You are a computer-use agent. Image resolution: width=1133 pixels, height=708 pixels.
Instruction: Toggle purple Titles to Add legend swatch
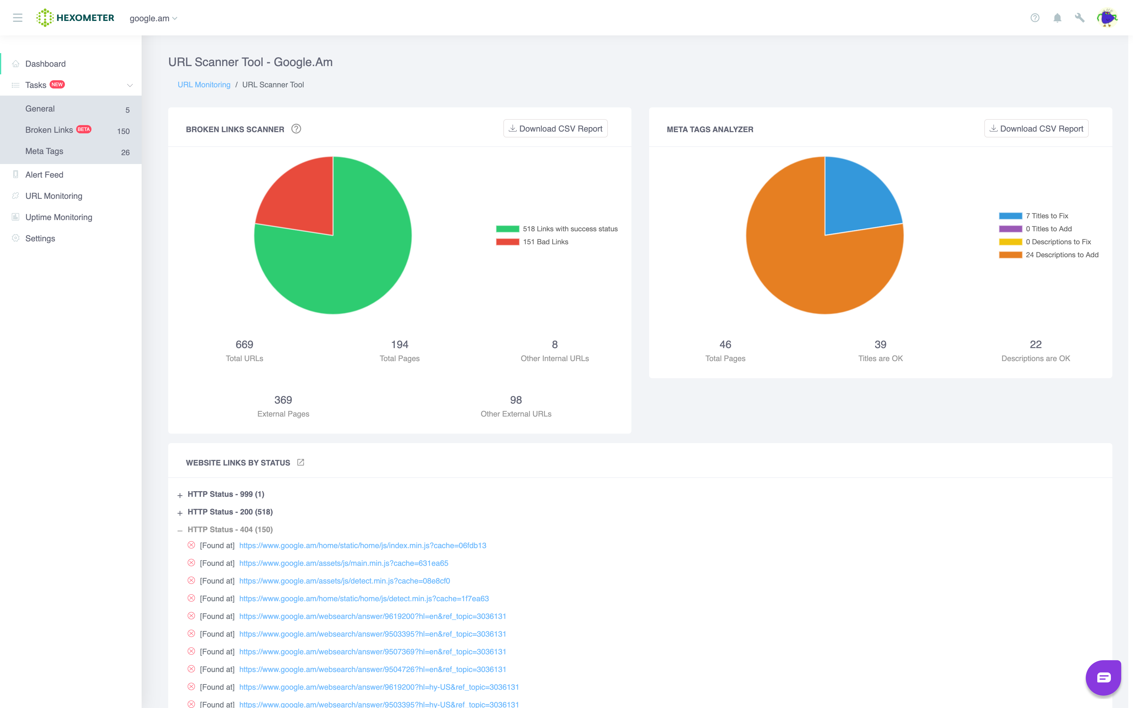(x=1010, y=229)
